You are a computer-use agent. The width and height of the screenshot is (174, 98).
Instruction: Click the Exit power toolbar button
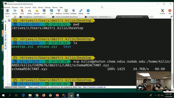tap(170, 12)
